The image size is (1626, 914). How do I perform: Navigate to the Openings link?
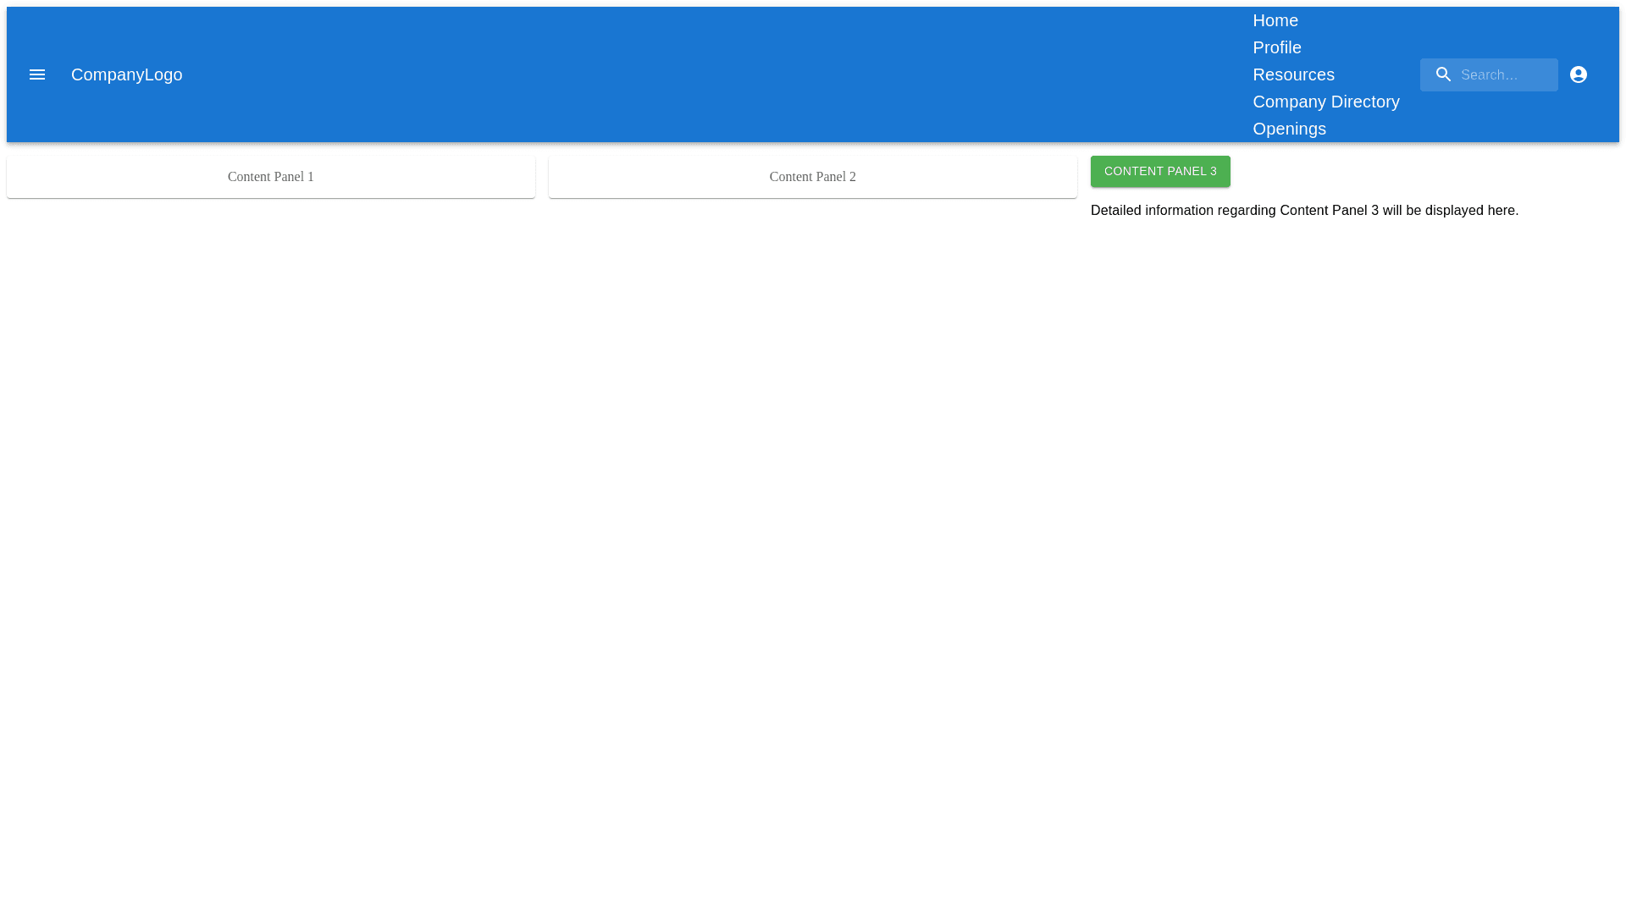[1289, 129]
